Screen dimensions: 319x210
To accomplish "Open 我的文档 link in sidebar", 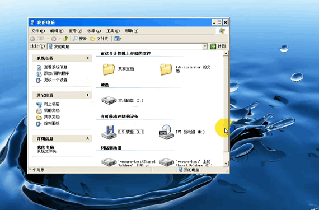I will coord(51,110).
